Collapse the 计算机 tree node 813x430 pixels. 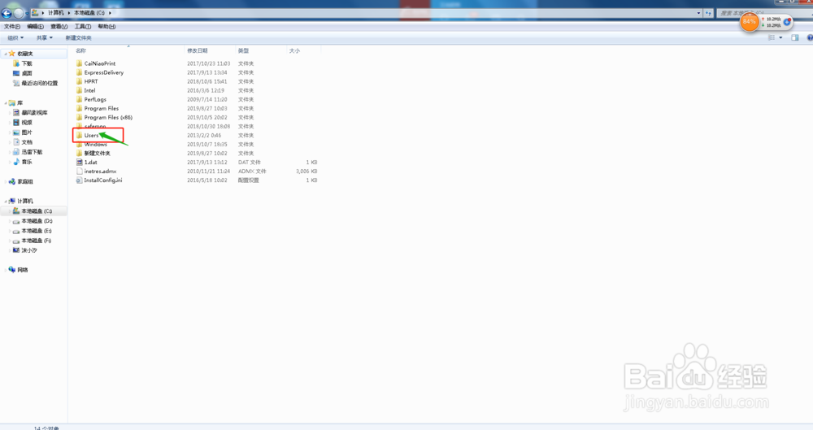coord(5,202)
